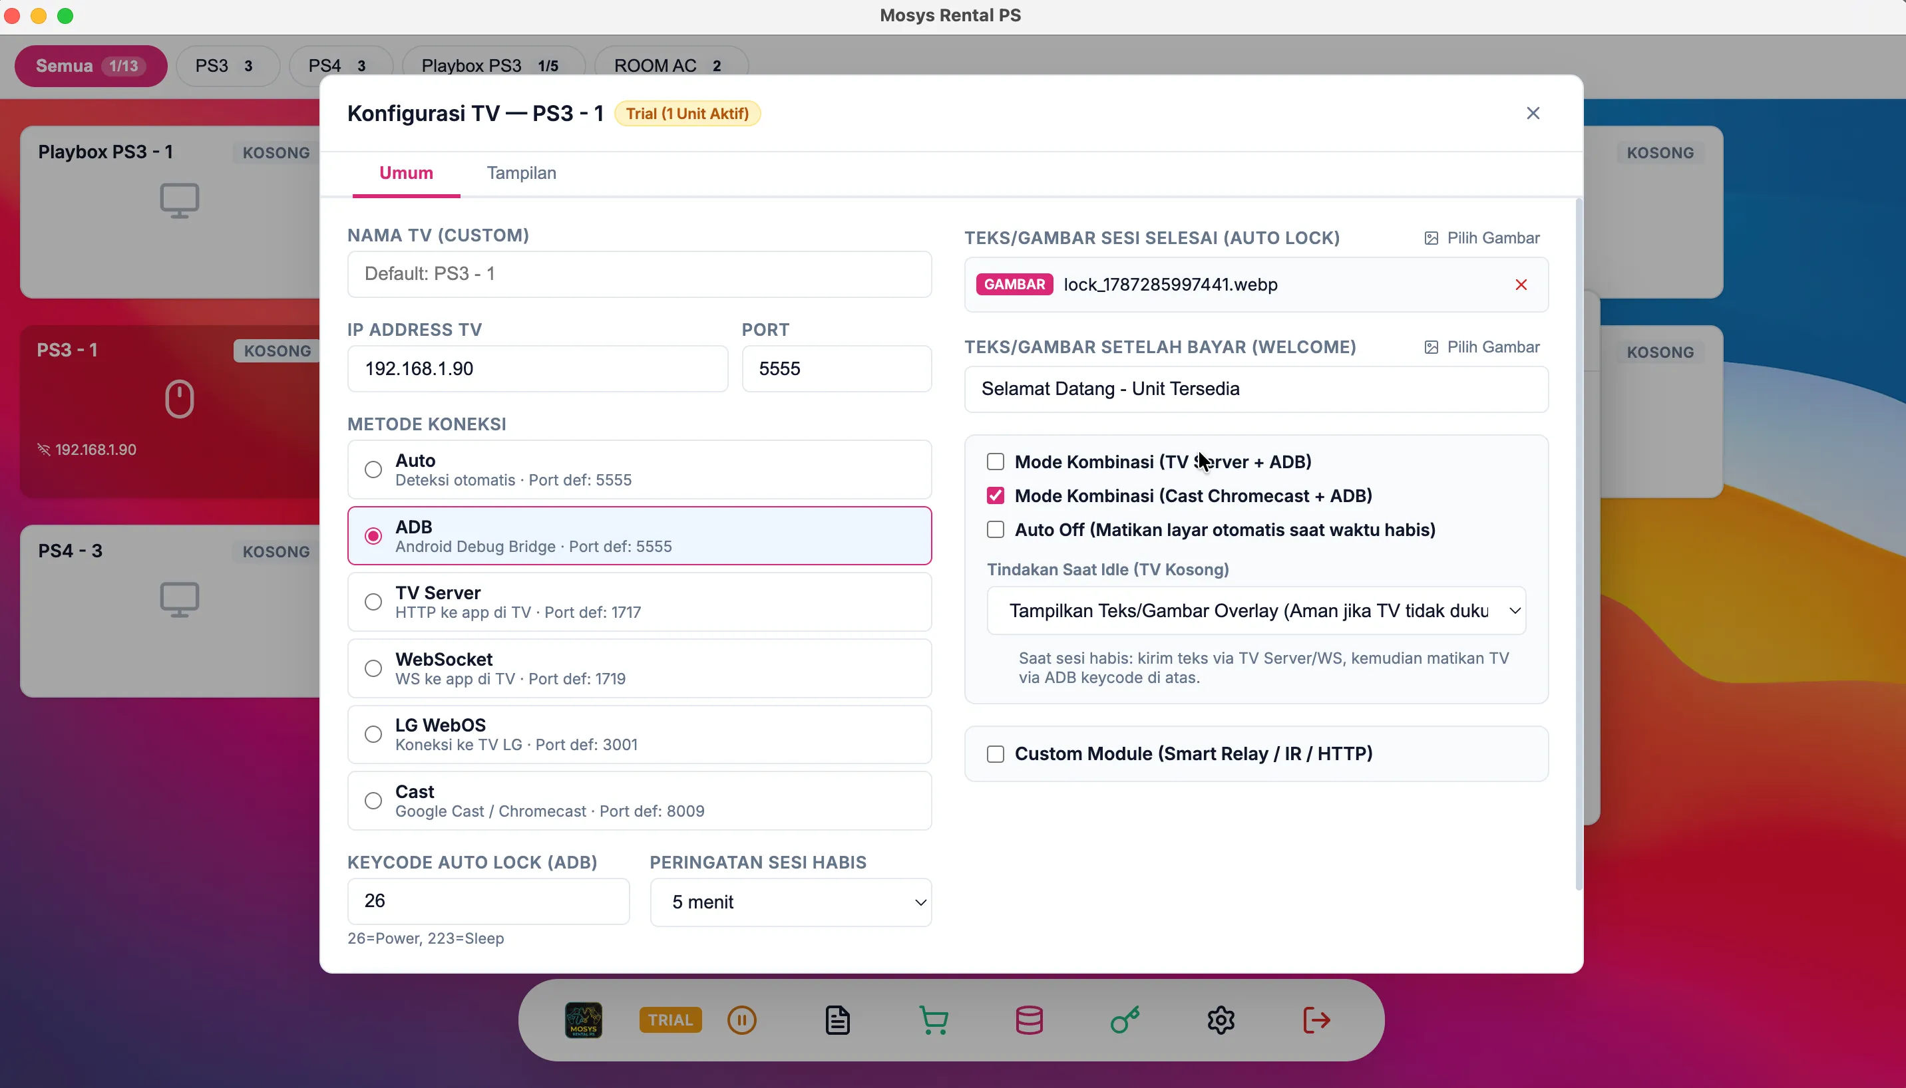Select the PS4 filter tab
Image resolution: width=1906 pixels, height=1088 pixels.
340,66
